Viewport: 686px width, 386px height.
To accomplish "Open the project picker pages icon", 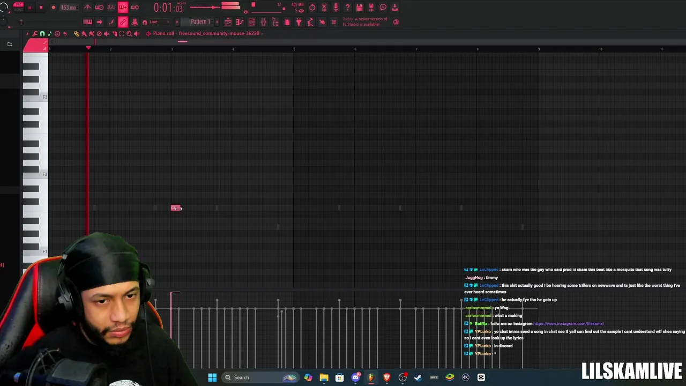I will point(287,22).
